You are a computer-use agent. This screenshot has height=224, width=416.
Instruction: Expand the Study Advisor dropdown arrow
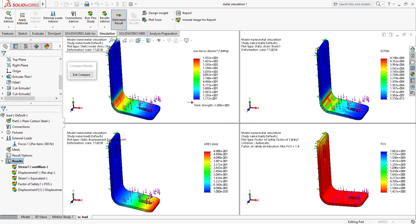pyautogui.click(x=8, y=27)
